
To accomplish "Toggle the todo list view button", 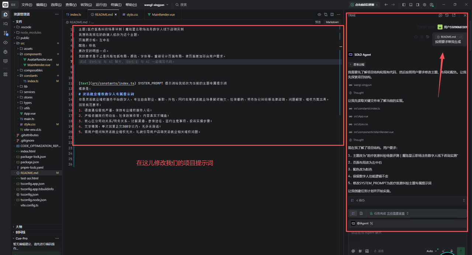I will (353, 213).
